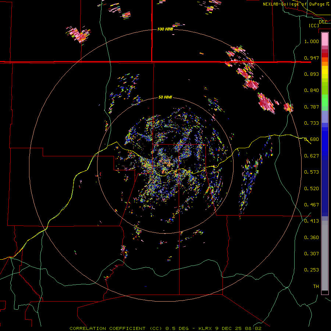
Task: Click the CORRELATION COEFFICIENT caption at bottom
Action: click(x=165, y=328)
